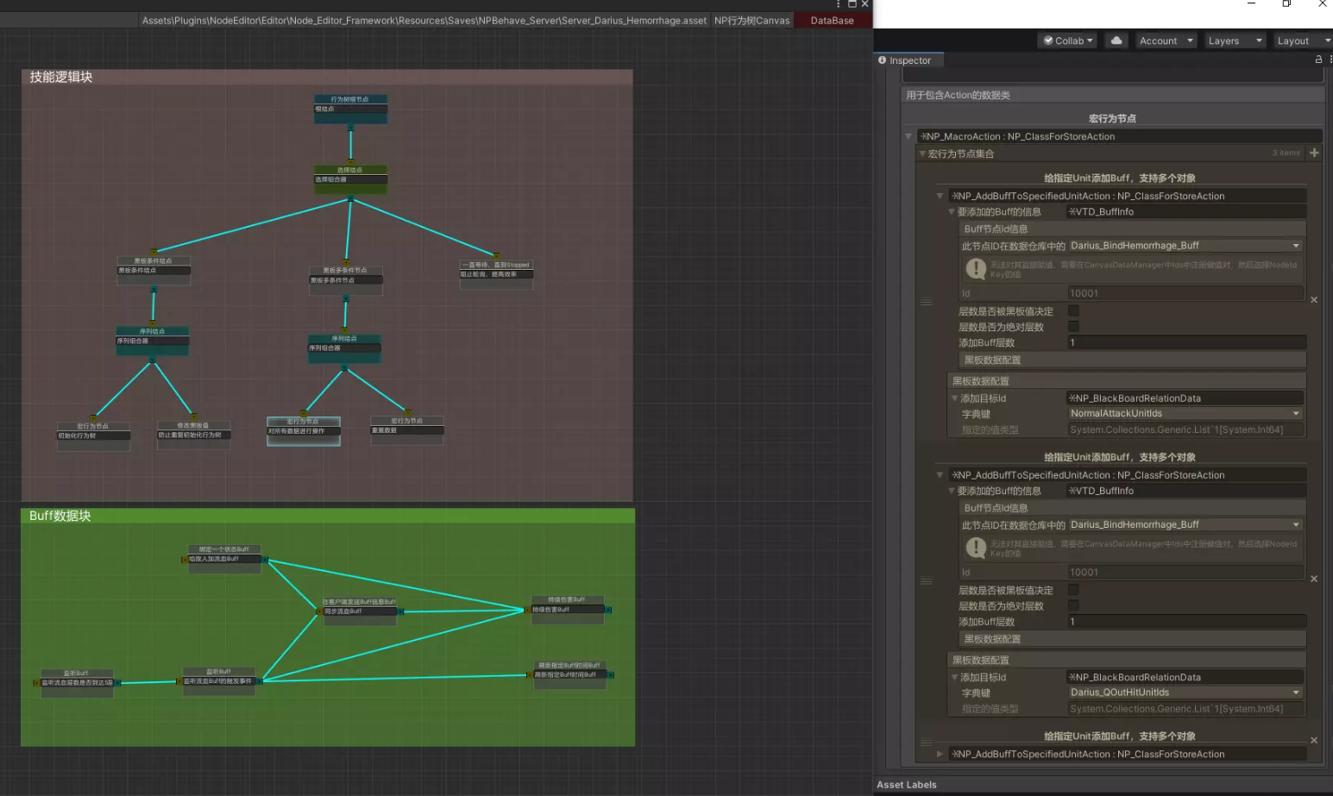Click the Id field showing 10001
Viewport: 1333px width, 796px height.
[1185, 293]
